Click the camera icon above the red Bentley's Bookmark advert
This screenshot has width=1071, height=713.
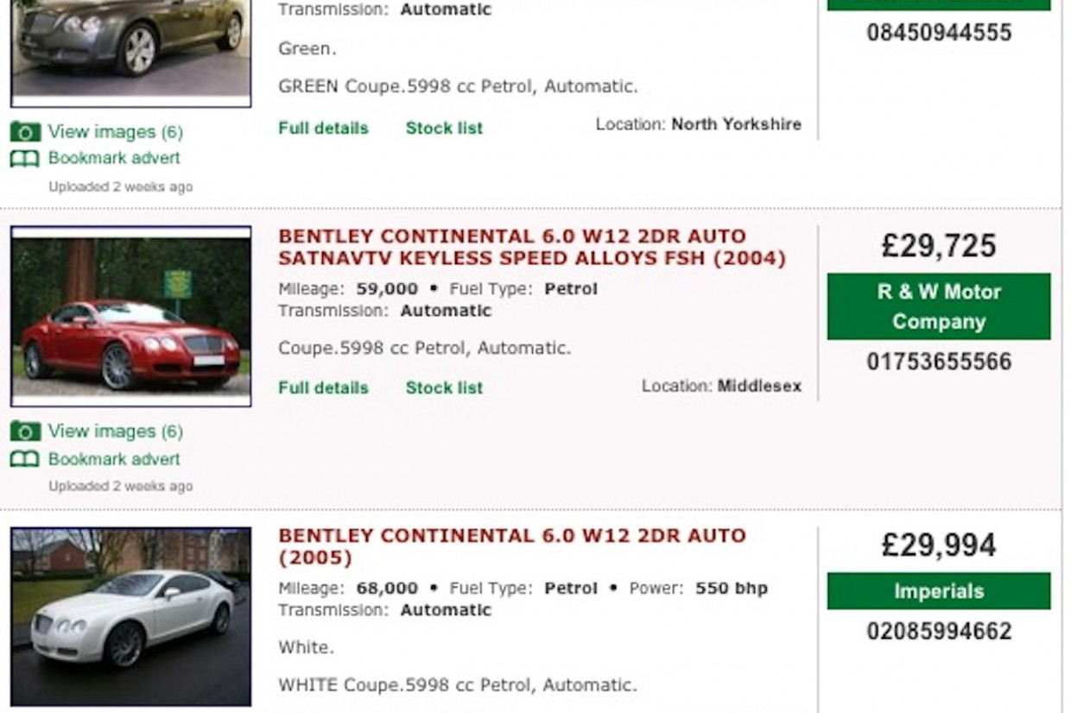(x=25, y=431)
